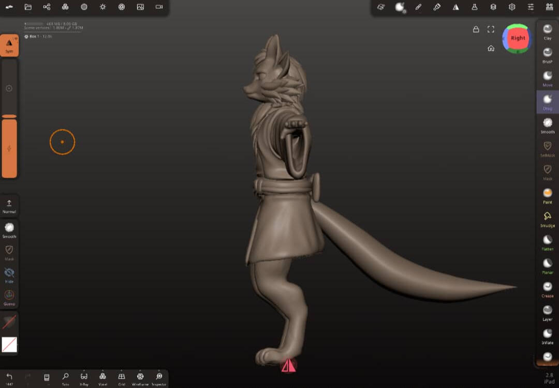Open the Lighting menu with sun icon
559x388 pixels.
[x=102, y=7]
